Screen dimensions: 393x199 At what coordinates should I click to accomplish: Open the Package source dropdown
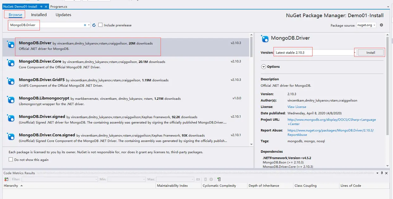366,25
